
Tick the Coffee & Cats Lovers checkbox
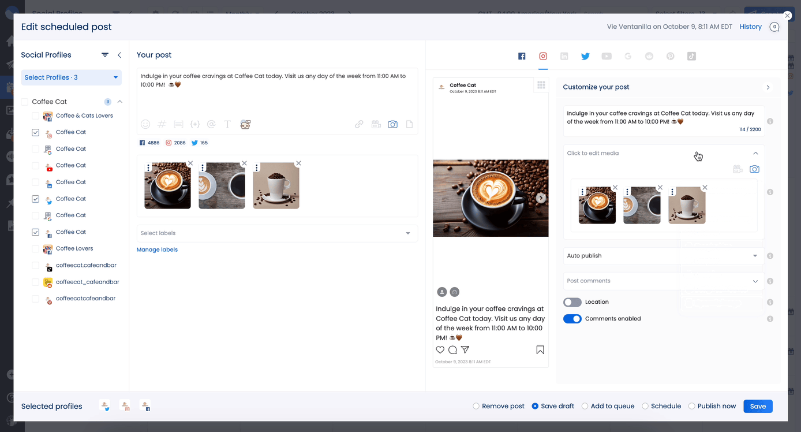coord(35,116)
